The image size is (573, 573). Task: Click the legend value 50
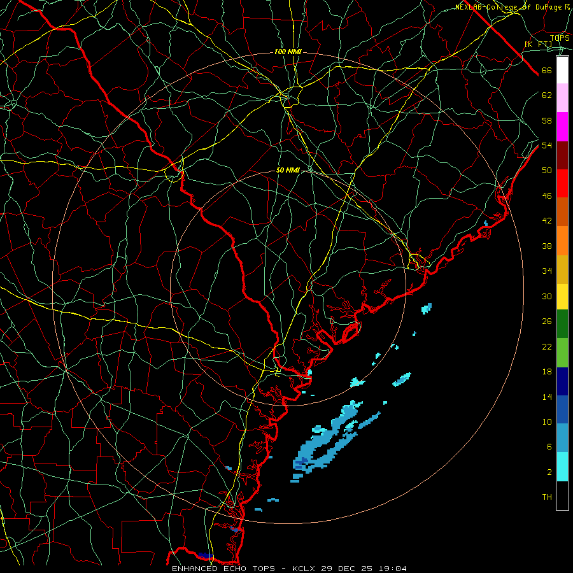pyautogui.click(x=547, y=170)
